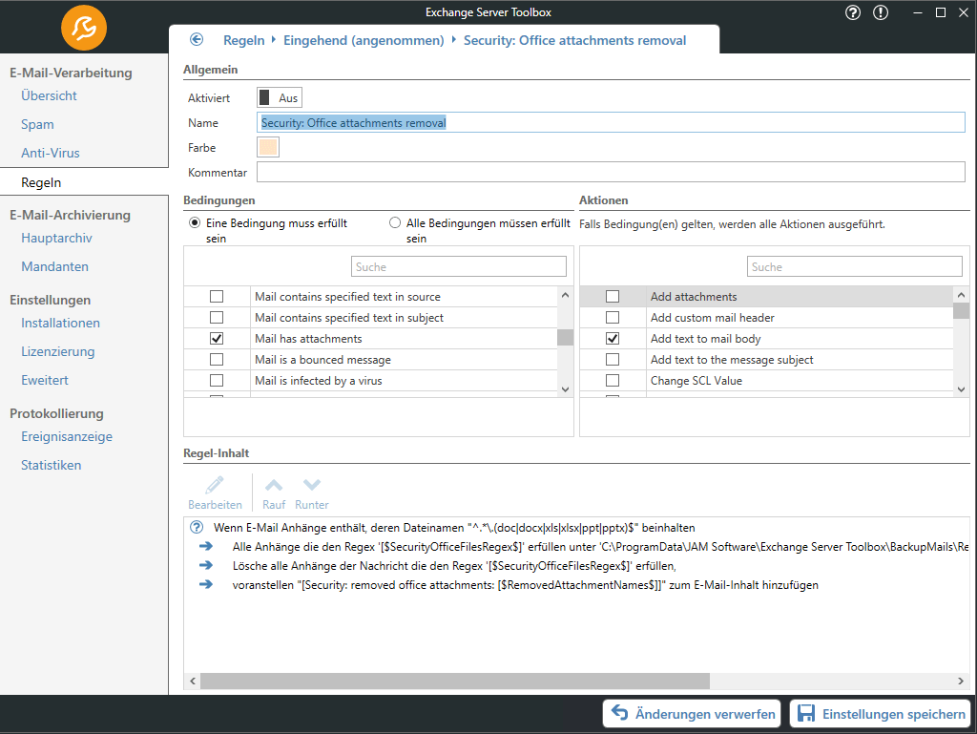Check 'Mail contains specified text in subject'
This screenshot has height=734, width=977.
(217, 318)
